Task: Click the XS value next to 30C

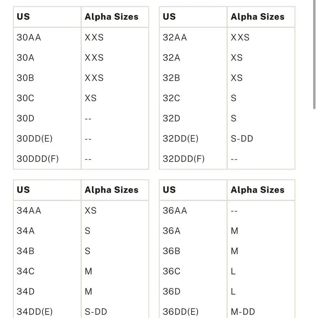Action: coord(90,98)
